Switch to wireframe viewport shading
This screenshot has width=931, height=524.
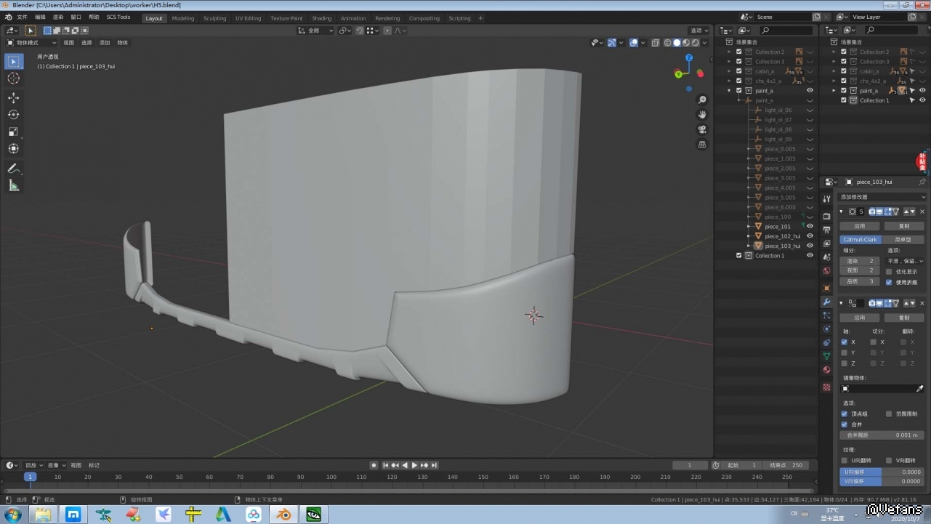point(667,43)
